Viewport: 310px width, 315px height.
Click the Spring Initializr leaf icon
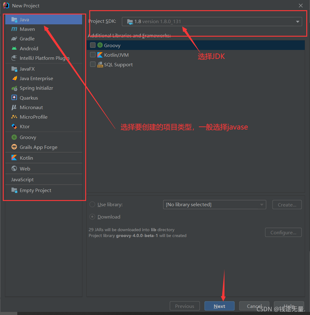14,88
